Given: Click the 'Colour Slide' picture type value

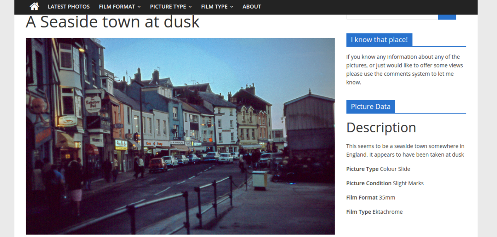Looking at the screenshot, I should coord(395,169).
